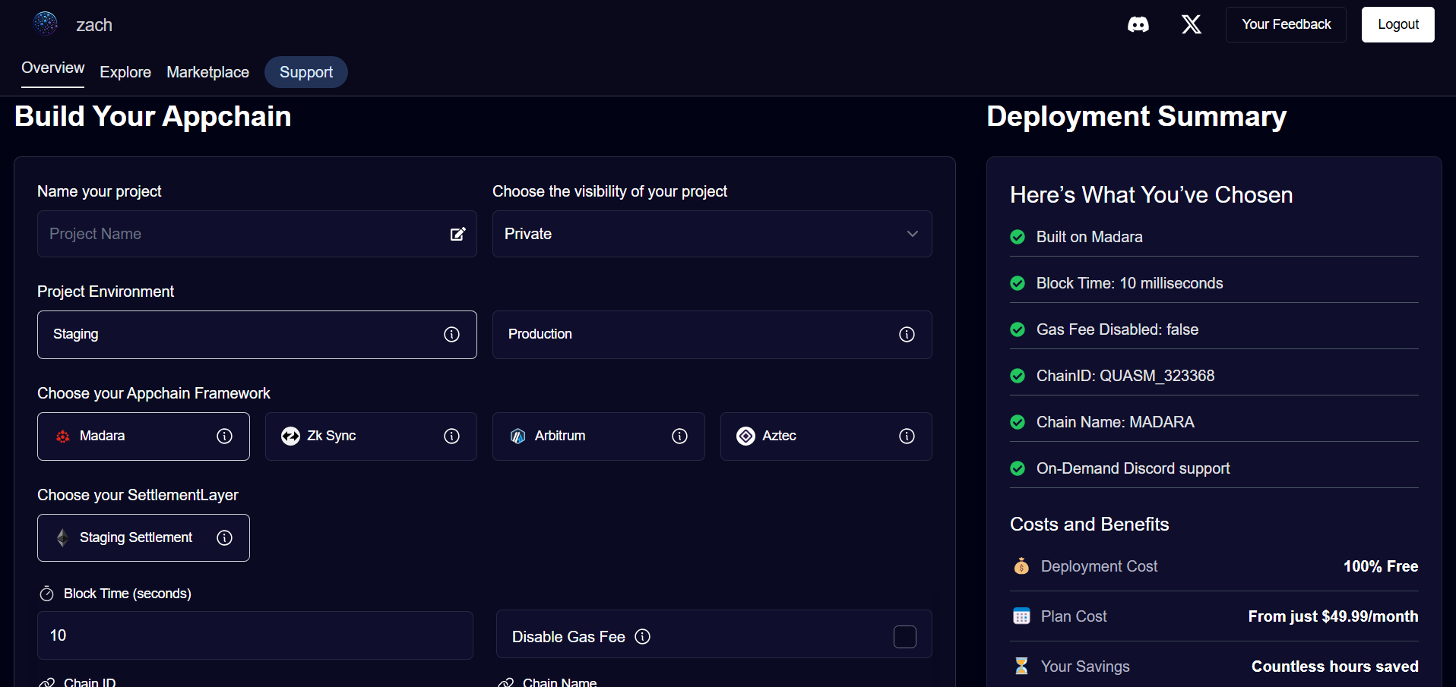Click the edit pencil in Project Name field
The width and height of the screenshot is (1456, 687).
(x=457, y=234)
